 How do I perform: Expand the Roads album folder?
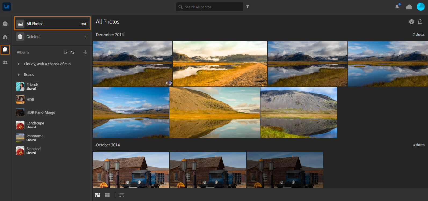(19, 75)
